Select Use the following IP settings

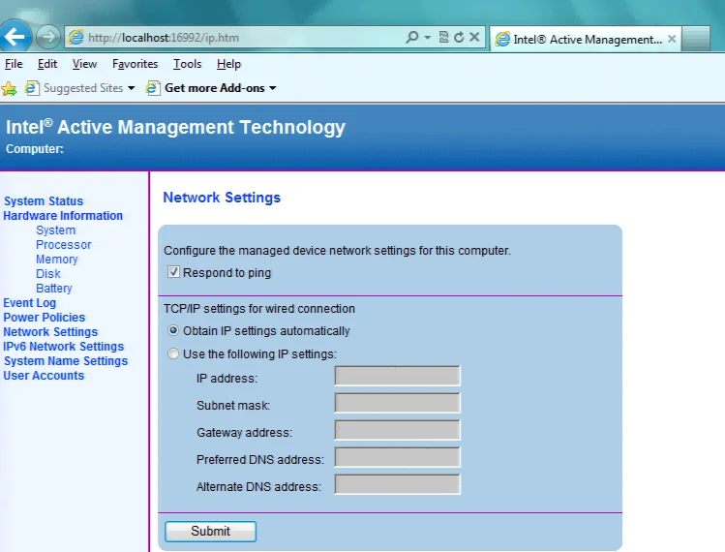click(x=173, y=354)
